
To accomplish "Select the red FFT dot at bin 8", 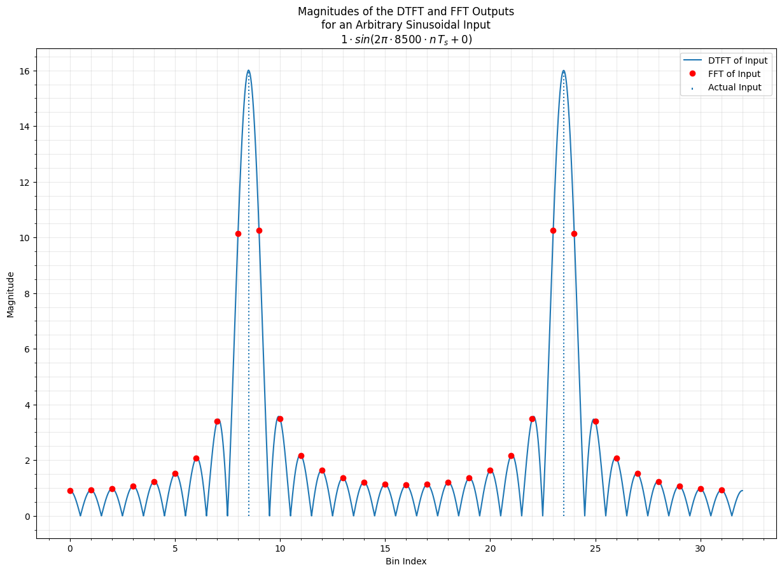I will pos(238,234).
